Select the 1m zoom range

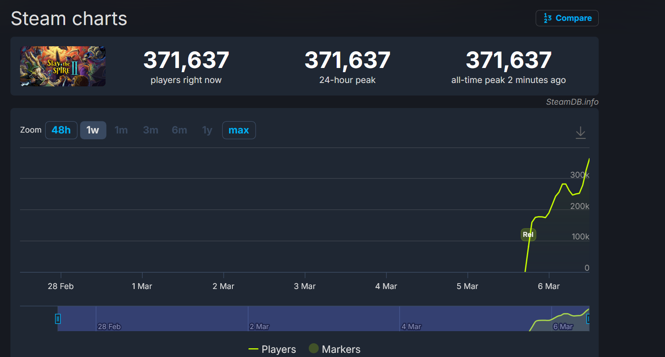click(x=121, y=130)
